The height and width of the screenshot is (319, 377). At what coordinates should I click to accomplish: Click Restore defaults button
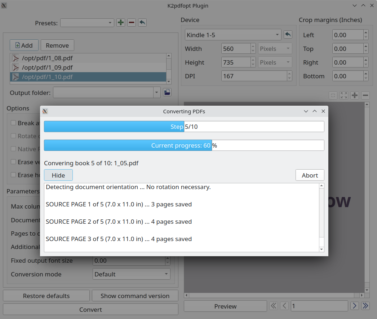pyautogui.click(x=46, y=296)
